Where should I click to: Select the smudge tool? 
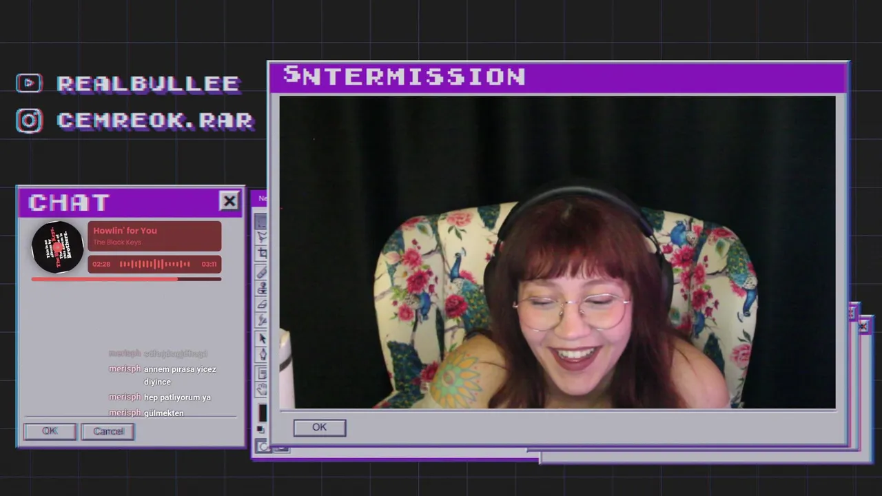coord(262,320)
